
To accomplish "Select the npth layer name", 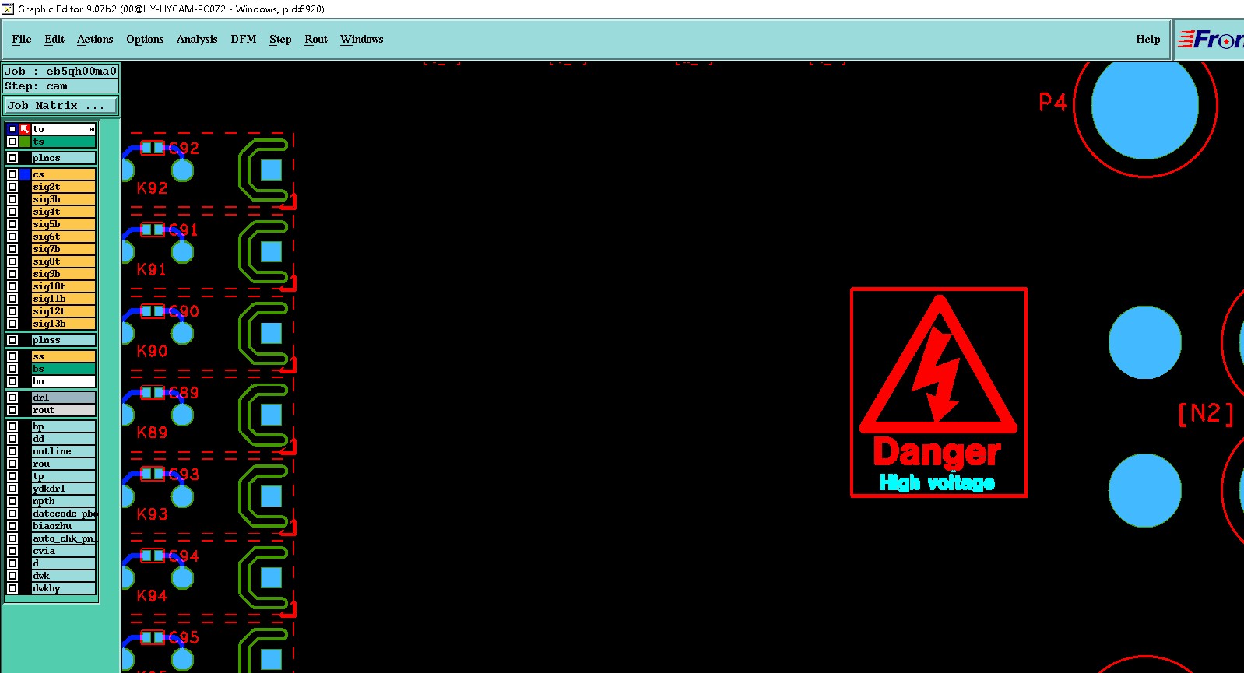I will pos(64,501).
